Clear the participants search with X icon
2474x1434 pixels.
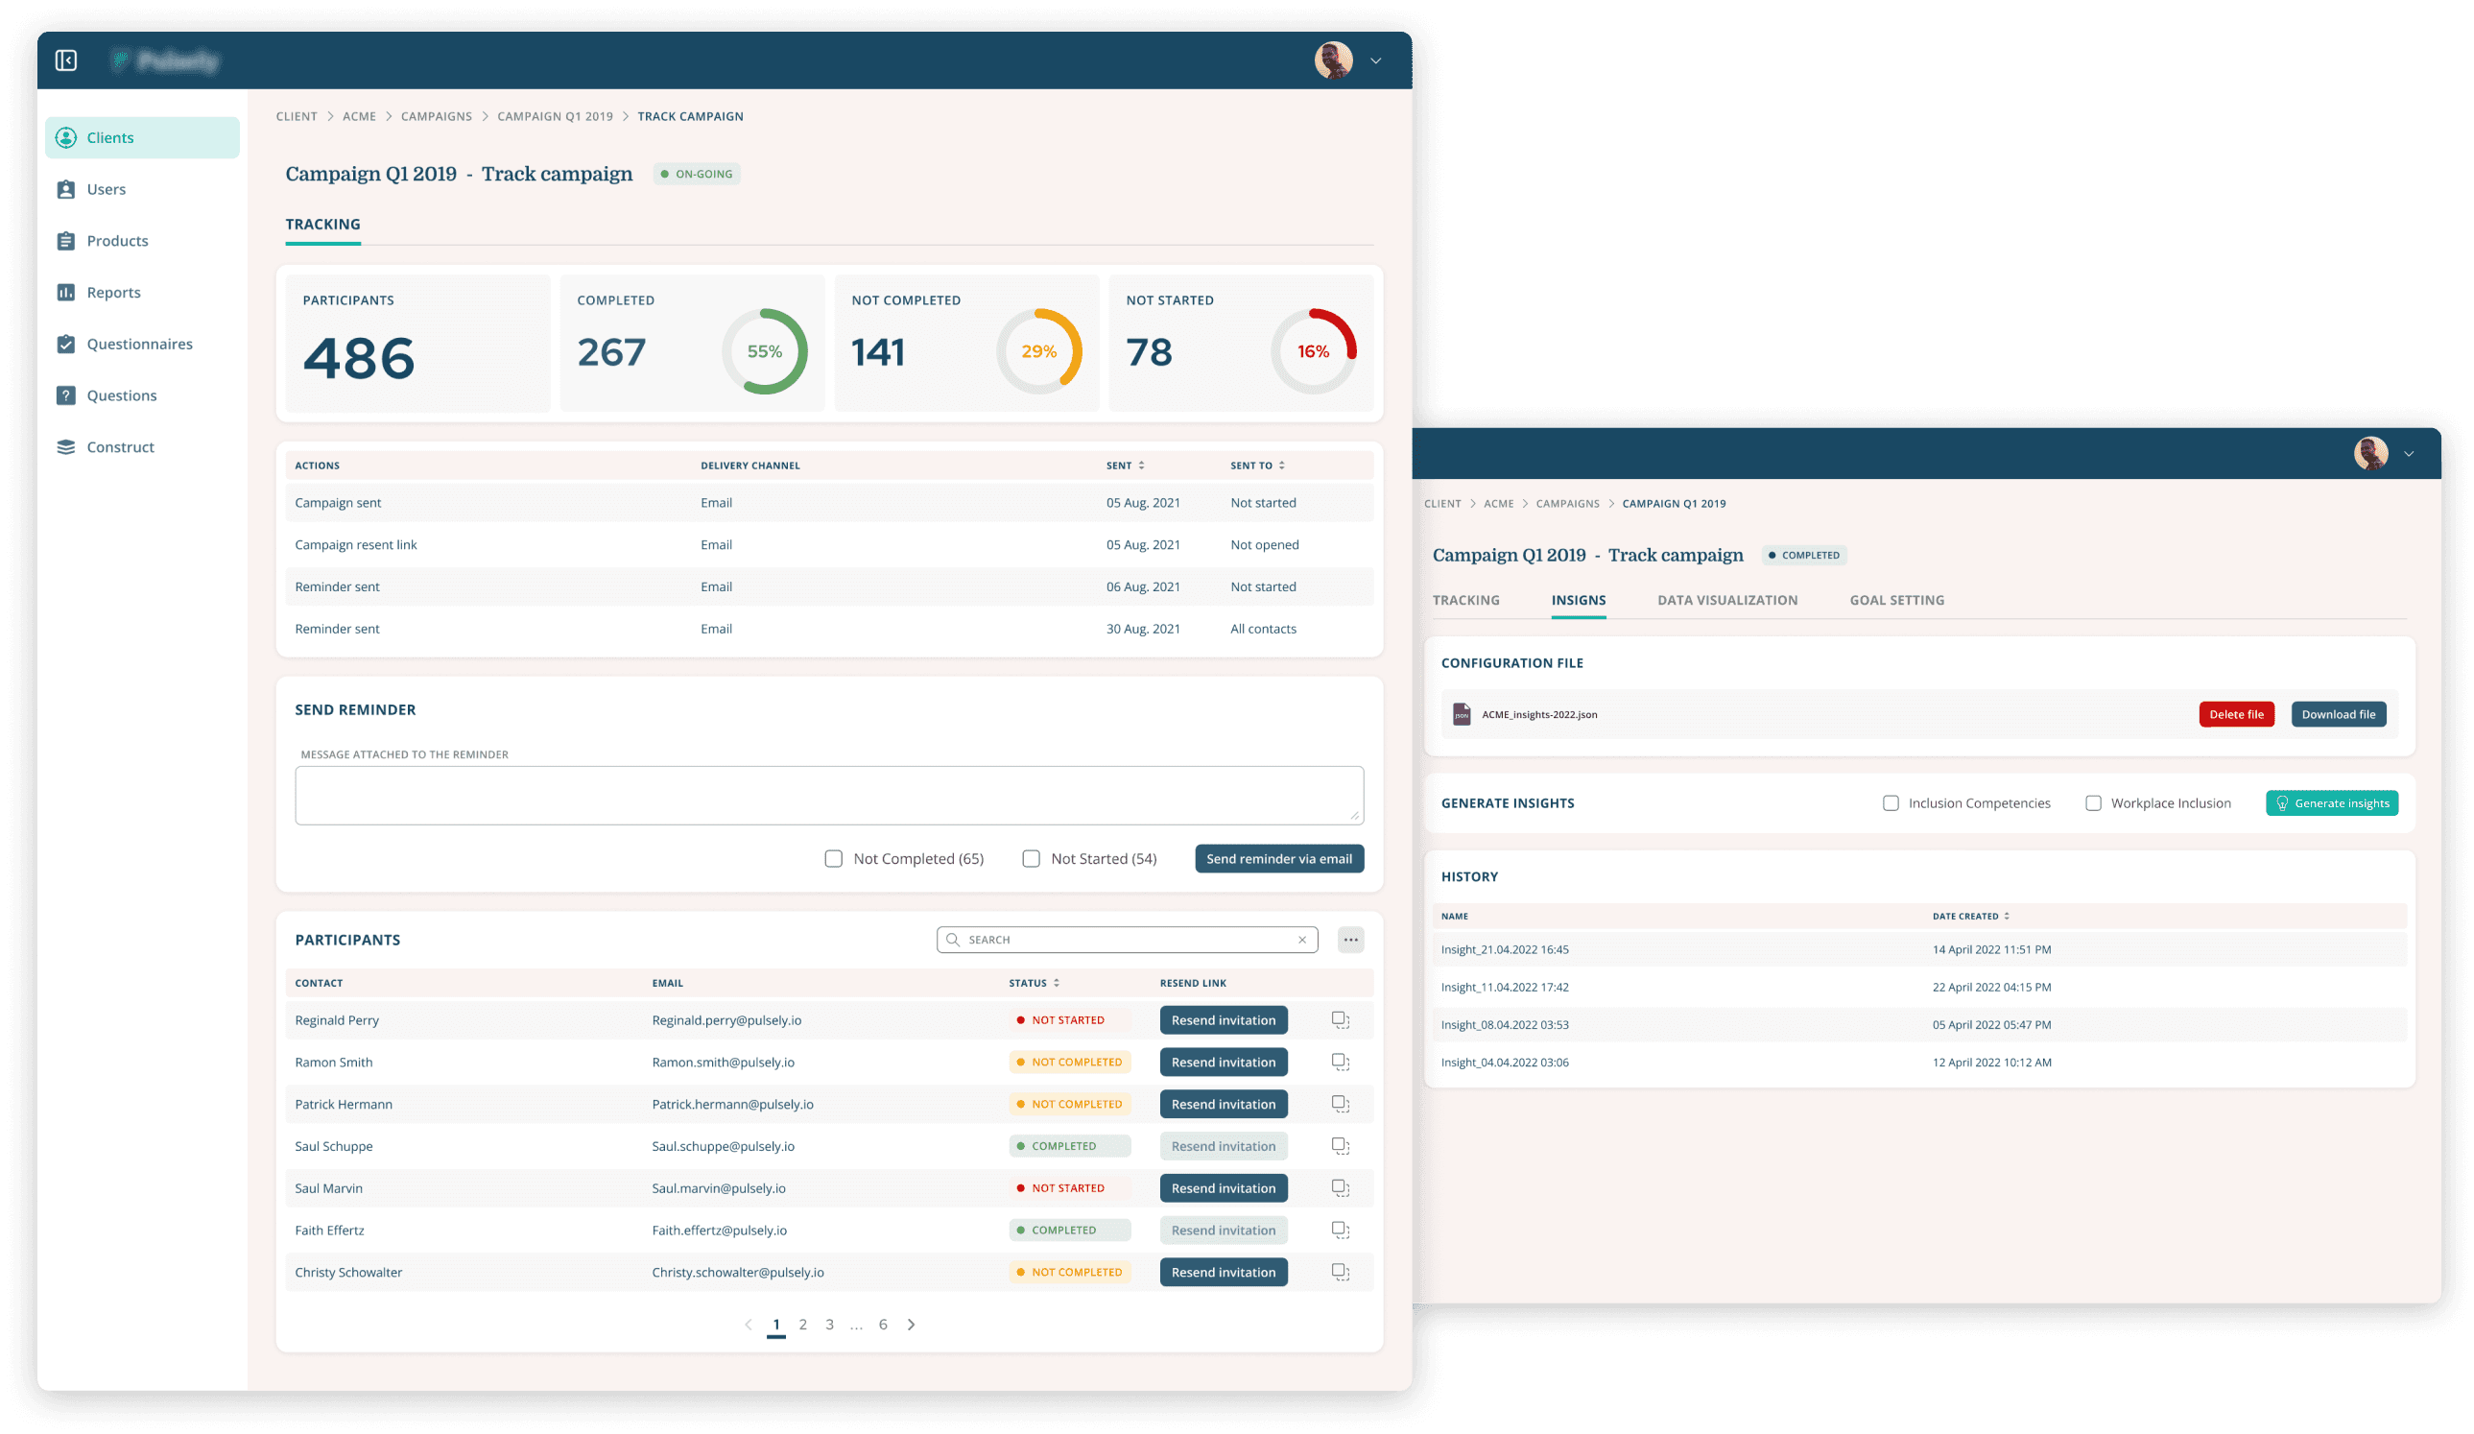[x=1302, y=940]
